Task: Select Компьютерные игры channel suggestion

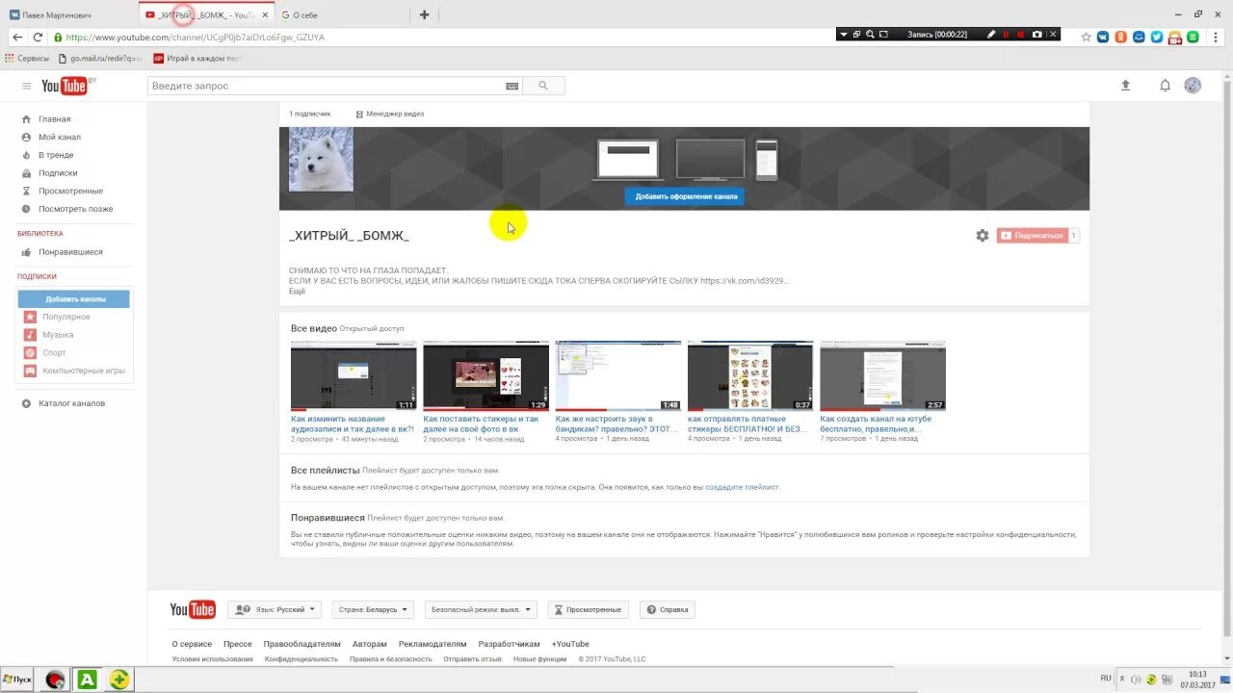Action: 83,371
